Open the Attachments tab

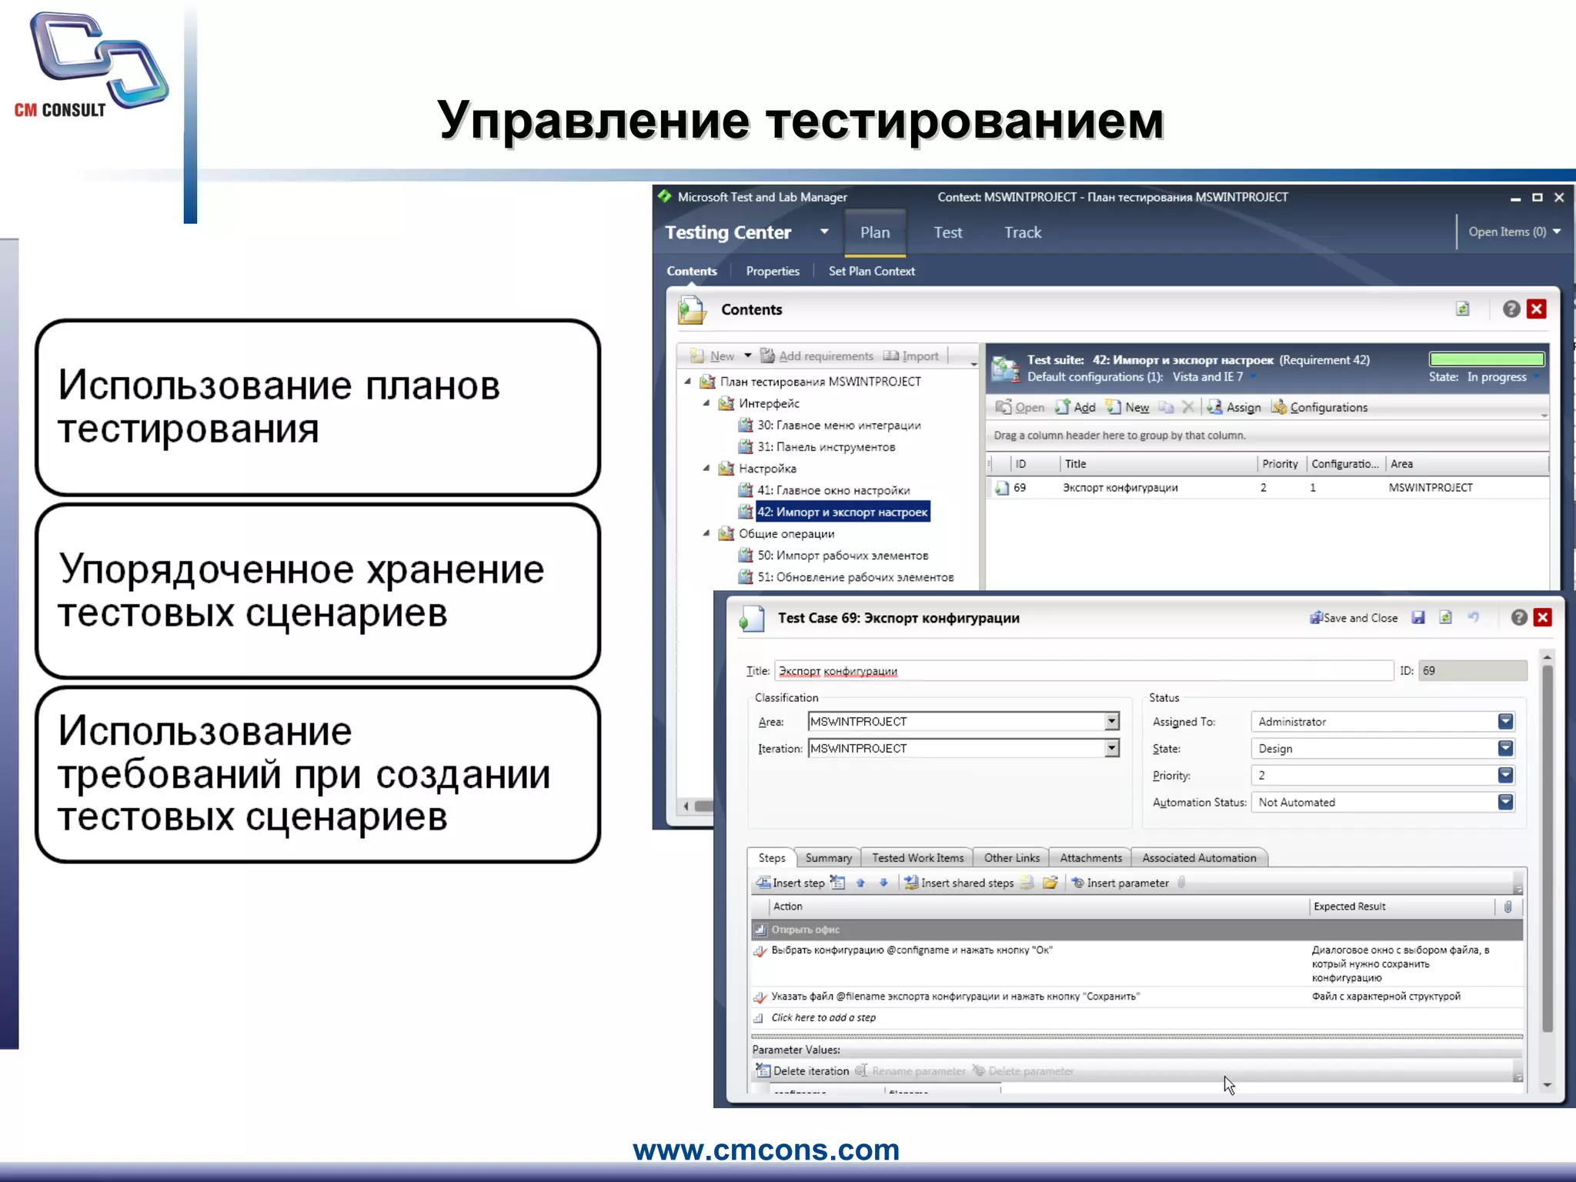point(1091,857)
